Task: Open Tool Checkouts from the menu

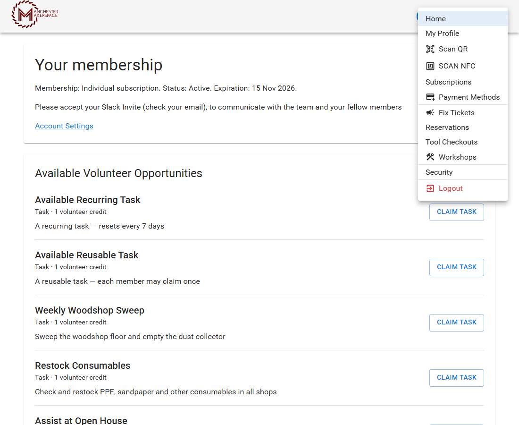Action: (x=463, y=142)
